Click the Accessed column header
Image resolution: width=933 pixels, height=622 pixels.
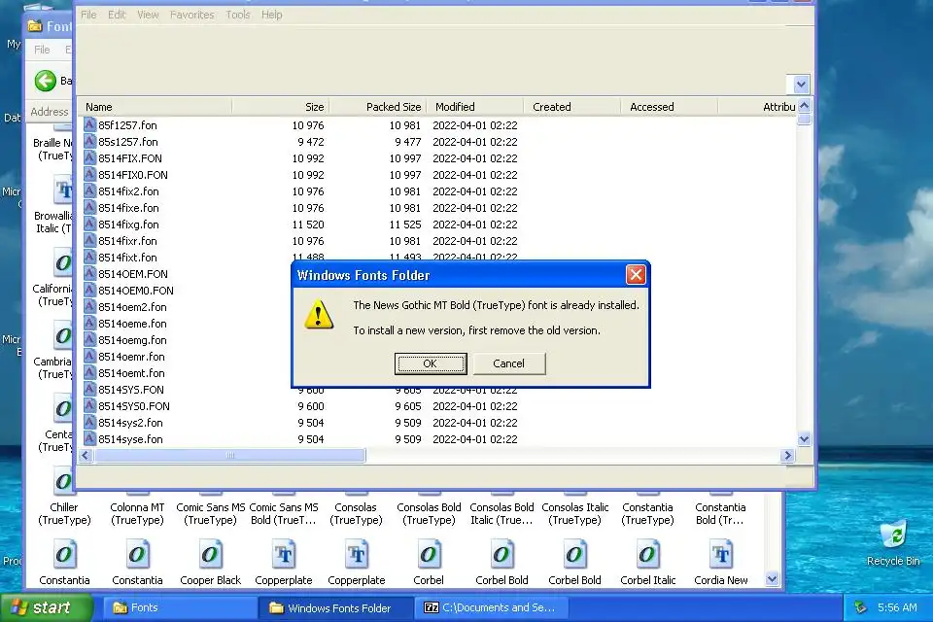pos(669,107)
